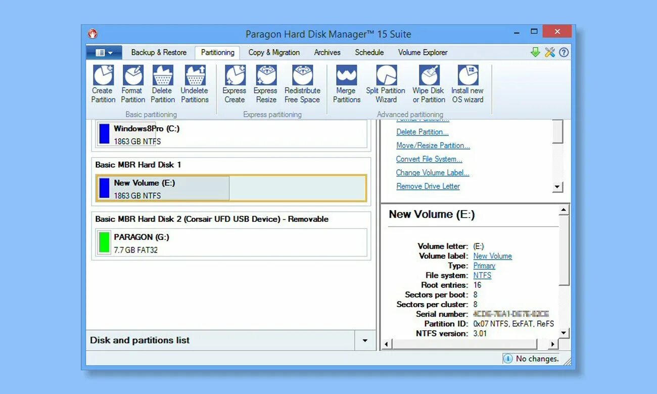Image resolution: width=657 pixels, height=394 pixels.
Task: Click the Root entries value 16
Action: [477, 285]
